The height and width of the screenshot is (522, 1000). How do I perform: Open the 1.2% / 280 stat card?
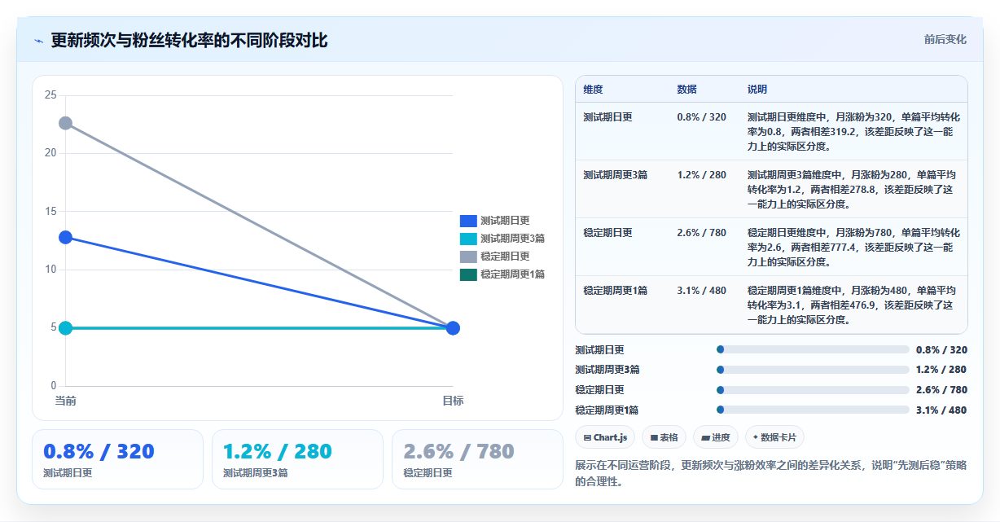[x=297, y=459]
